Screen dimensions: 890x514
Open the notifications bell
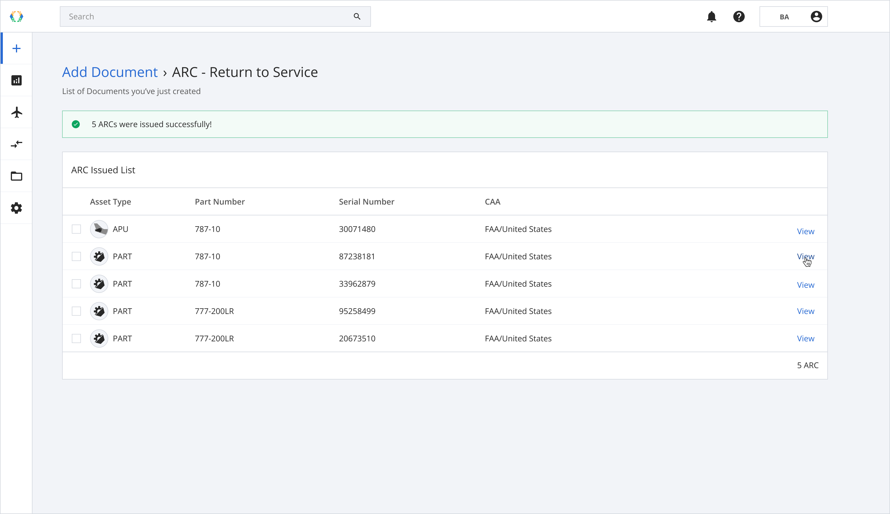711,17
